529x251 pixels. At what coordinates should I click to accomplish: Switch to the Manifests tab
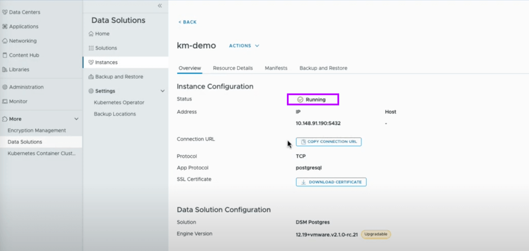276,68
